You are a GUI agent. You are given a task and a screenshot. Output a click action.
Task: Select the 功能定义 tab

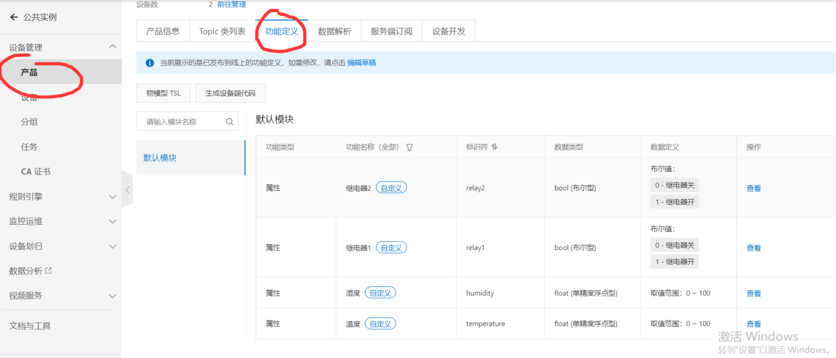click(282, 31)
